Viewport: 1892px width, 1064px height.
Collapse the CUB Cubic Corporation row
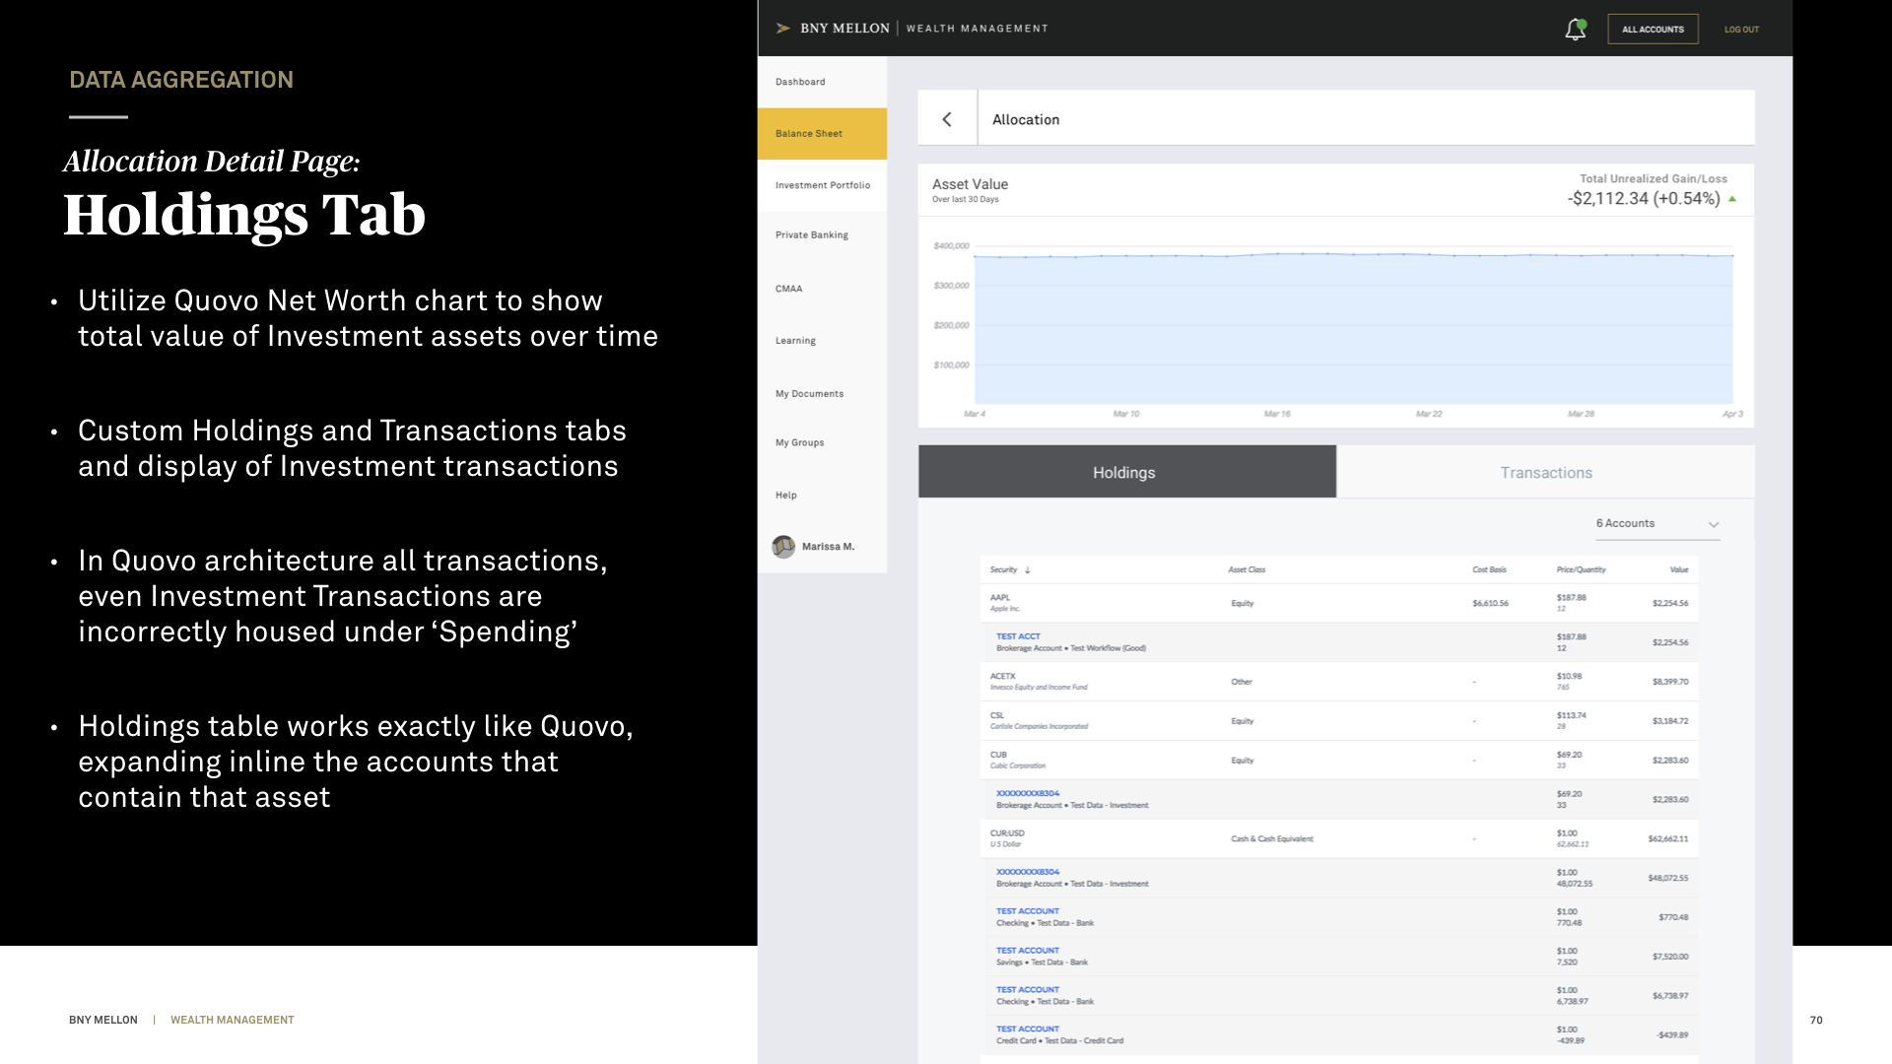point(1339,761)
